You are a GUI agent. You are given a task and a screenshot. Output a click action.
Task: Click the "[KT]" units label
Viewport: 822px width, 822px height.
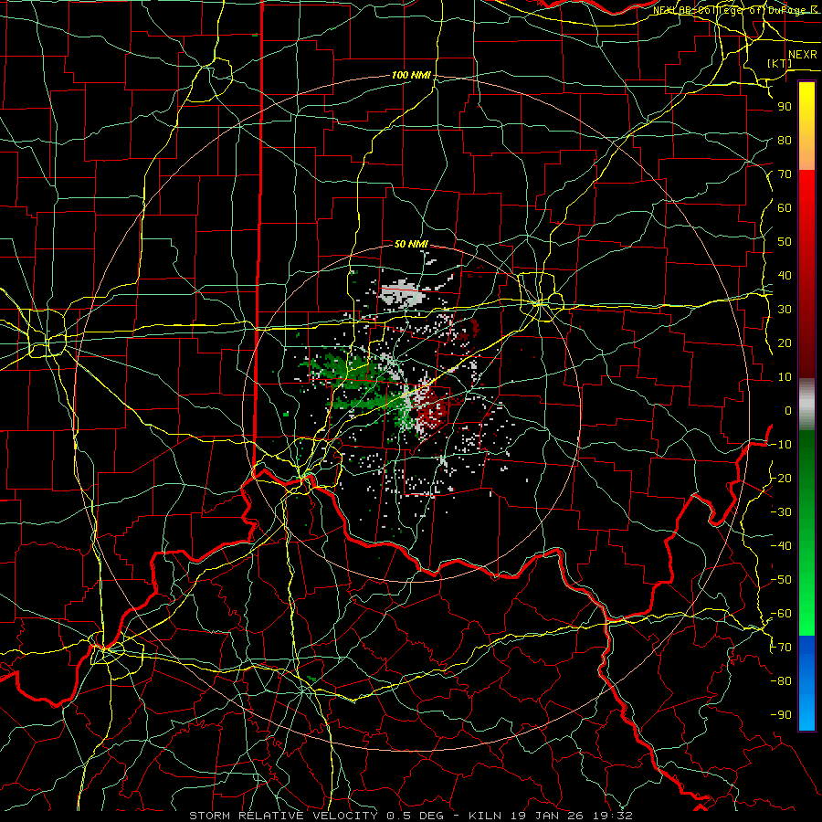pos(780,63)
